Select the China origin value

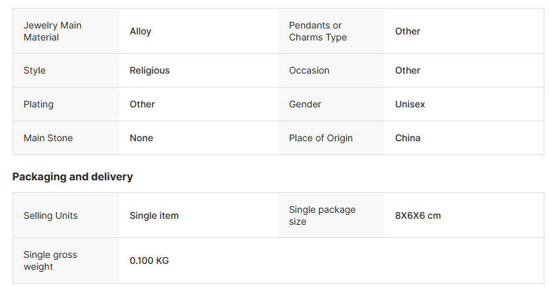pos(407,138)
